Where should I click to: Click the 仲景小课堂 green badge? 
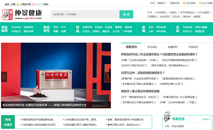tap(8, 122)
